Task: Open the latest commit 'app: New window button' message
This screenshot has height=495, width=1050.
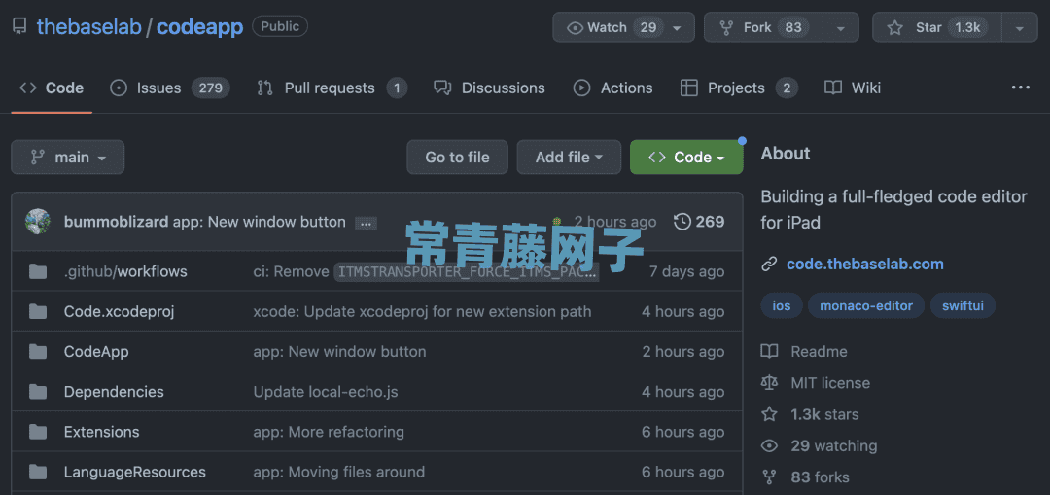Action: [x=260, y=222]
